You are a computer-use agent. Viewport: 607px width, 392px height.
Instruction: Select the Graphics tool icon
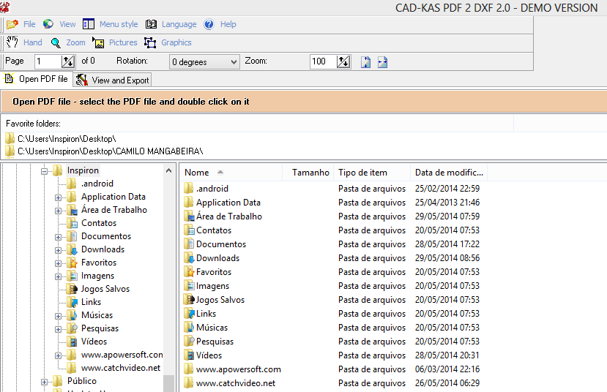(150, 42)
